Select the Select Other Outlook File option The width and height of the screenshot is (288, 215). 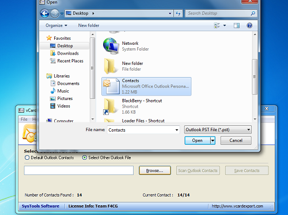pos(84,158)
